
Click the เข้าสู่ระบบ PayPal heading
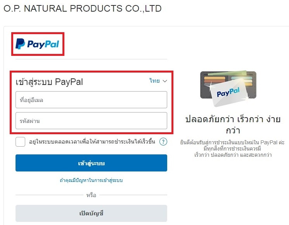point(49,81)
